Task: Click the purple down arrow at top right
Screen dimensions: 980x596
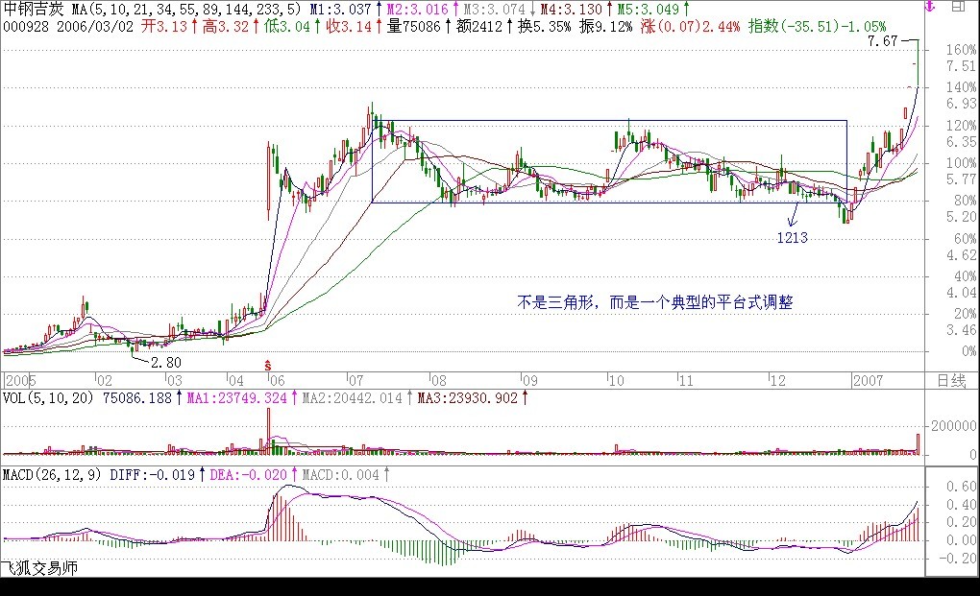Action: tap(929, 8)
